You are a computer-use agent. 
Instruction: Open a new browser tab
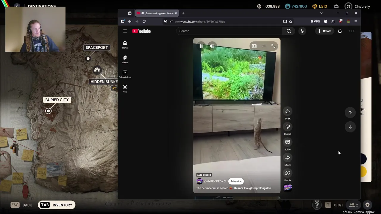[183, 13]
